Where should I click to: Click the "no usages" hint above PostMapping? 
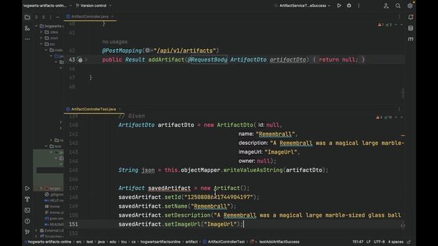tap(115, 42)
